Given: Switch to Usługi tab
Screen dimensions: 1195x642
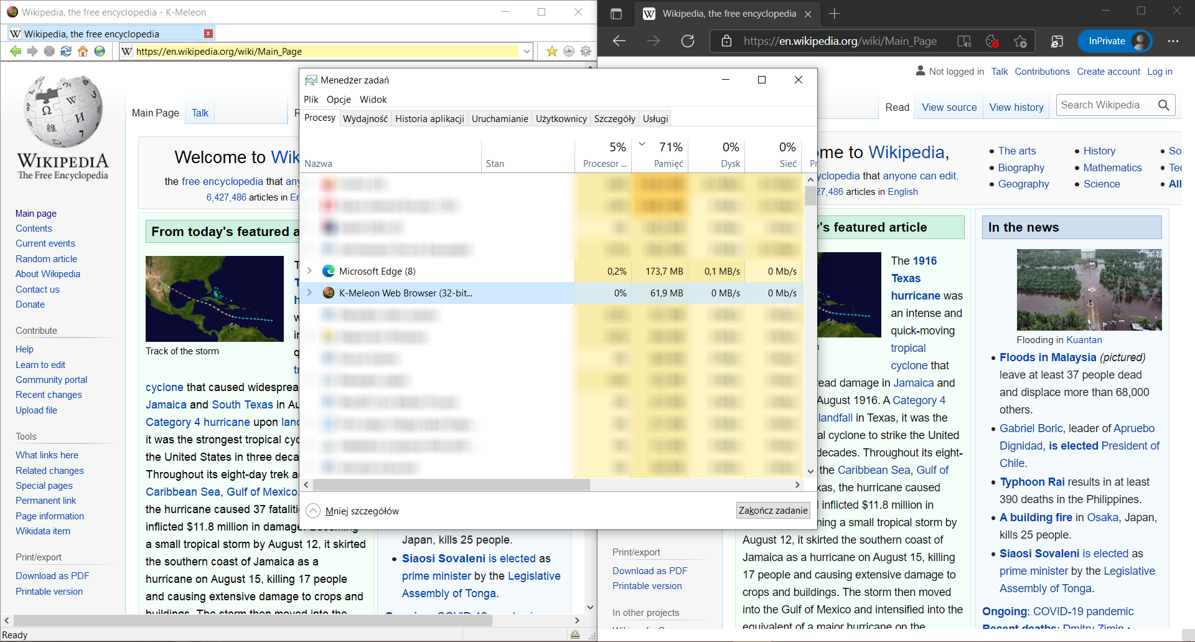Looking at the screenshot, I should pos(655,118).
